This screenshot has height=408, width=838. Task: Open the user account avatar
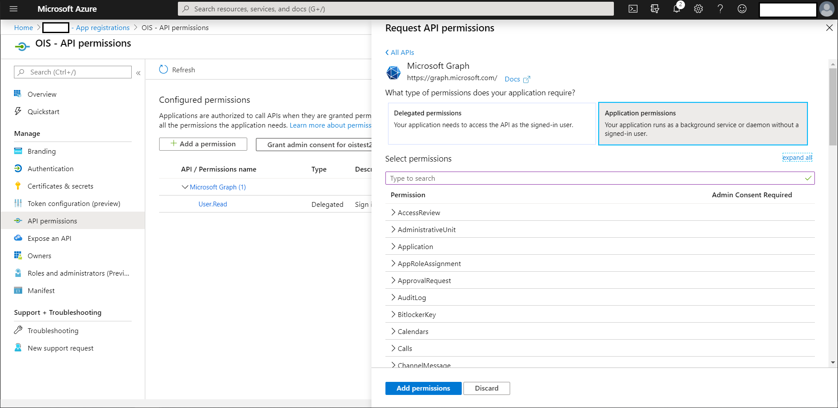coord(827,9)
